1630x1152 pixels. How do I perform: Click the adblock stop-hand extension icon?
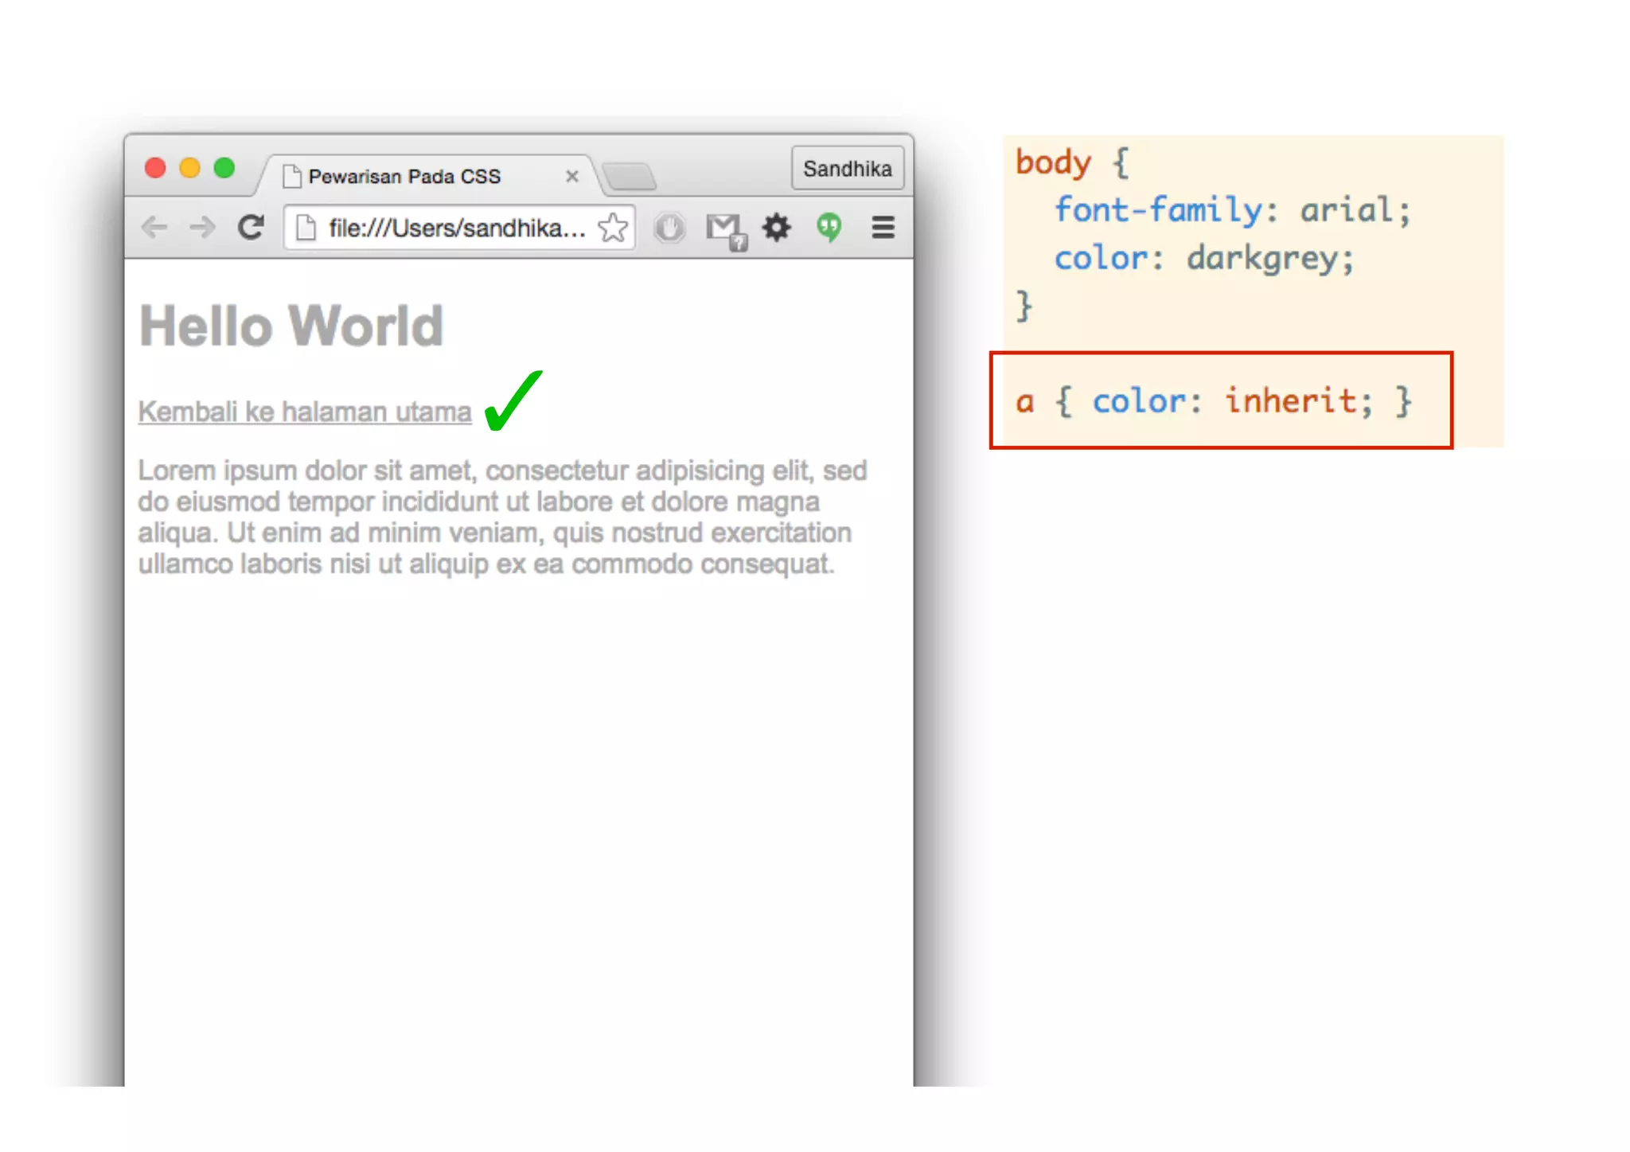pyautogui.click(x=669, y=228)
